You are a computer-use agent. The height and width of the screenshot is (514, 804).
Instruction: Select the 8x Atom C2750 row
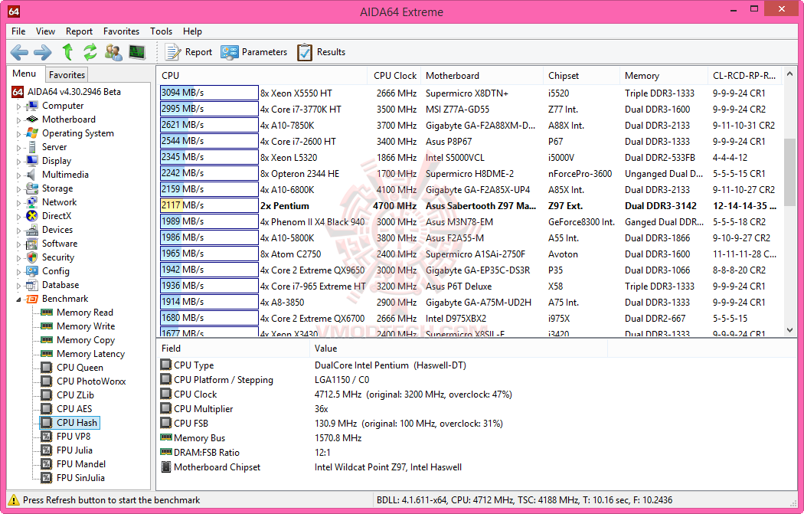pyautogui.click(x=471, y=254)
